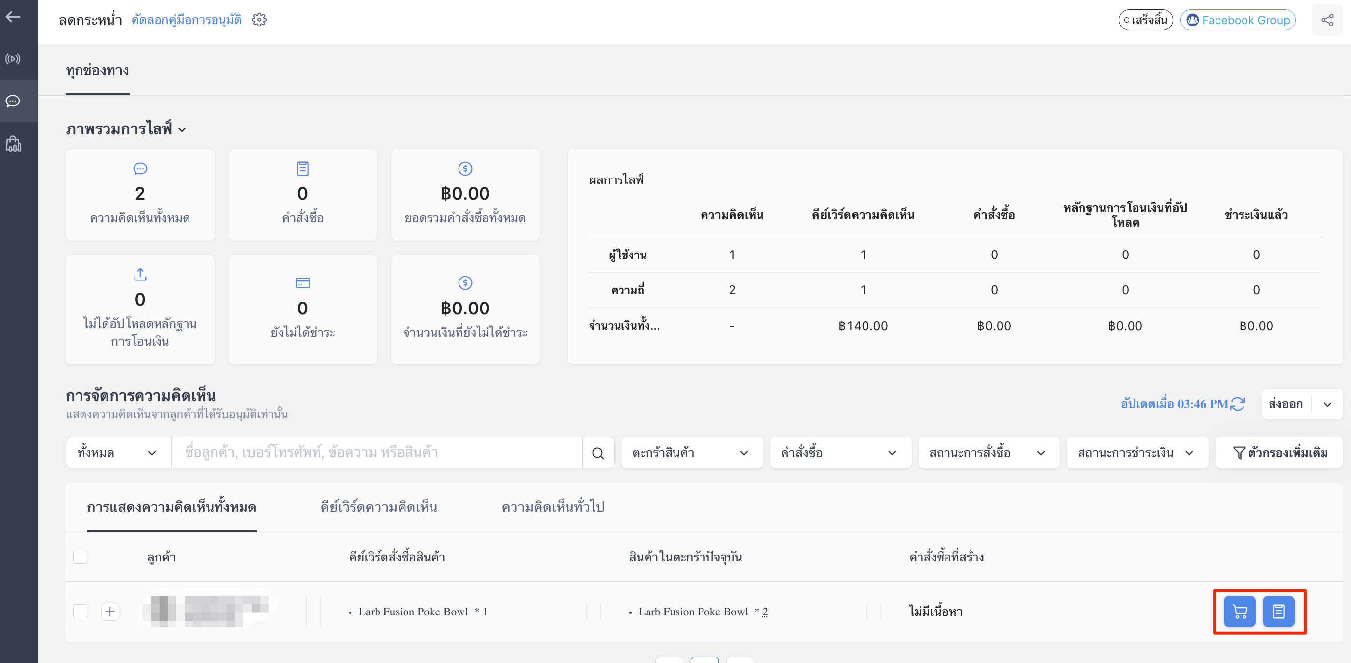Open the ทั้งหมด filter dropdown

point(118,453)
